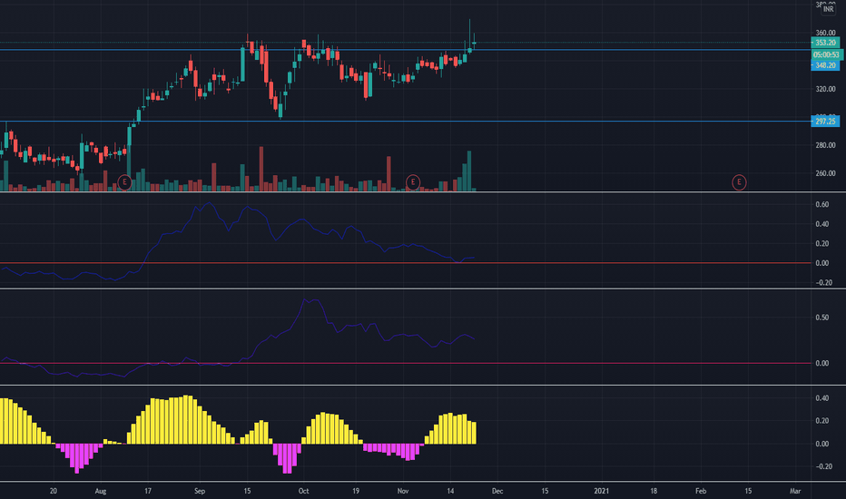Click the earnings marker near August
Image resolution: width=846 pixels, height=499 pixels.
point(124,181)
